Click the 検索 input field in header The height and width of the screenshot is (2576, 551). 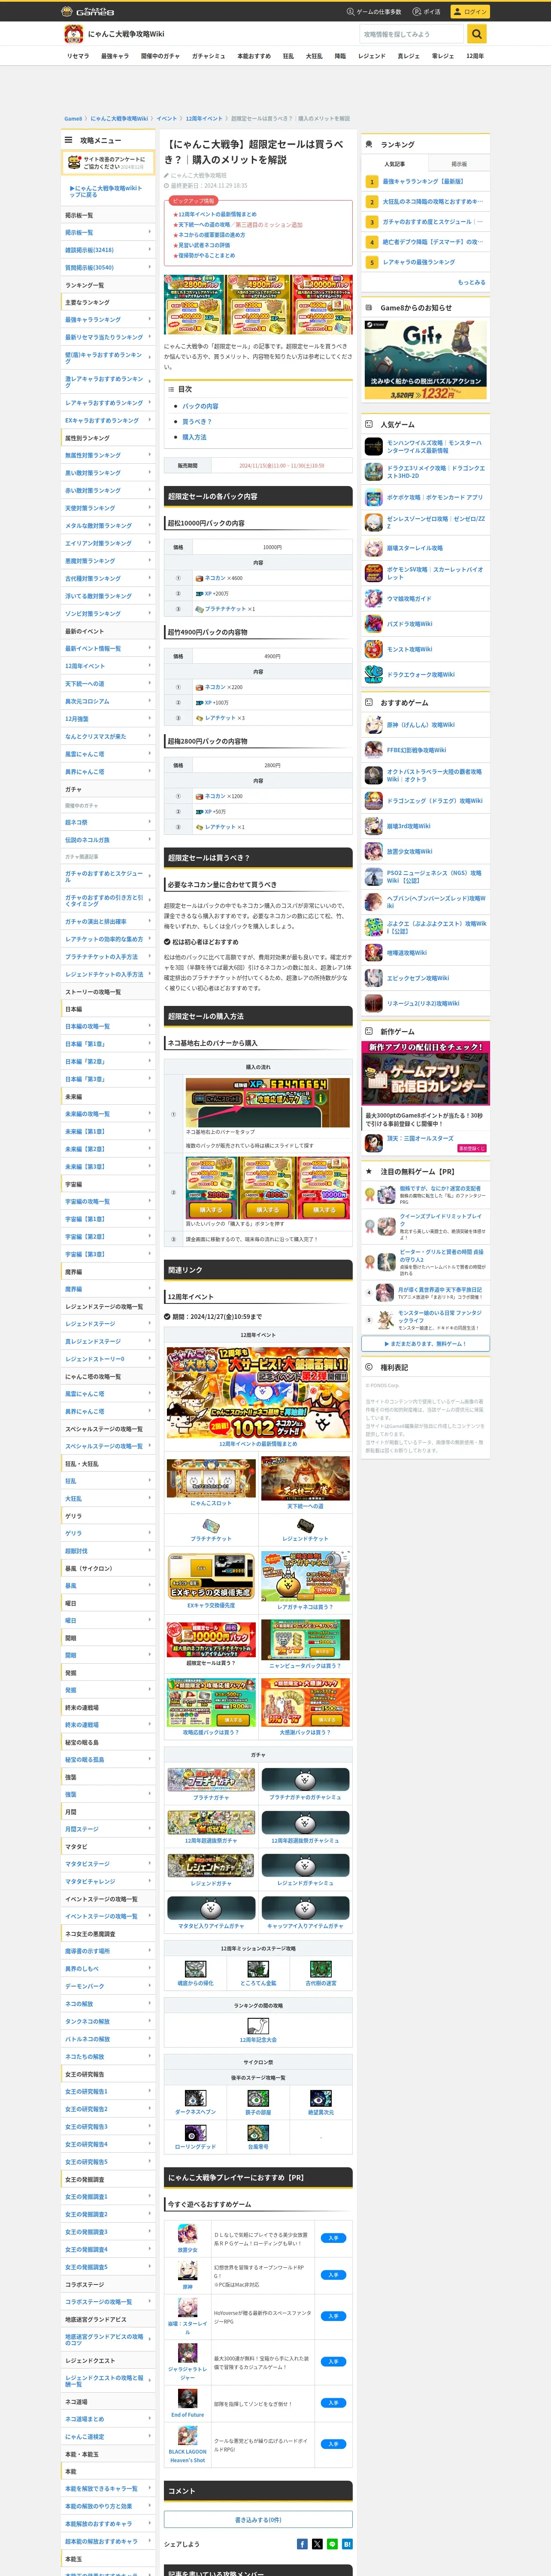coord(412,34)
